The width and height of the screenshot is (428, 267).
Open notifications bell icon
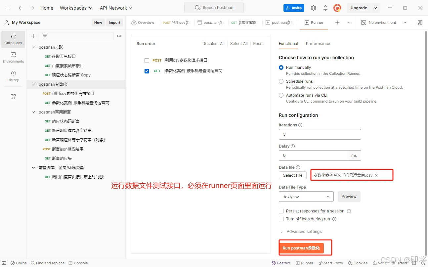pyautogui.click(x=325, y=8)
